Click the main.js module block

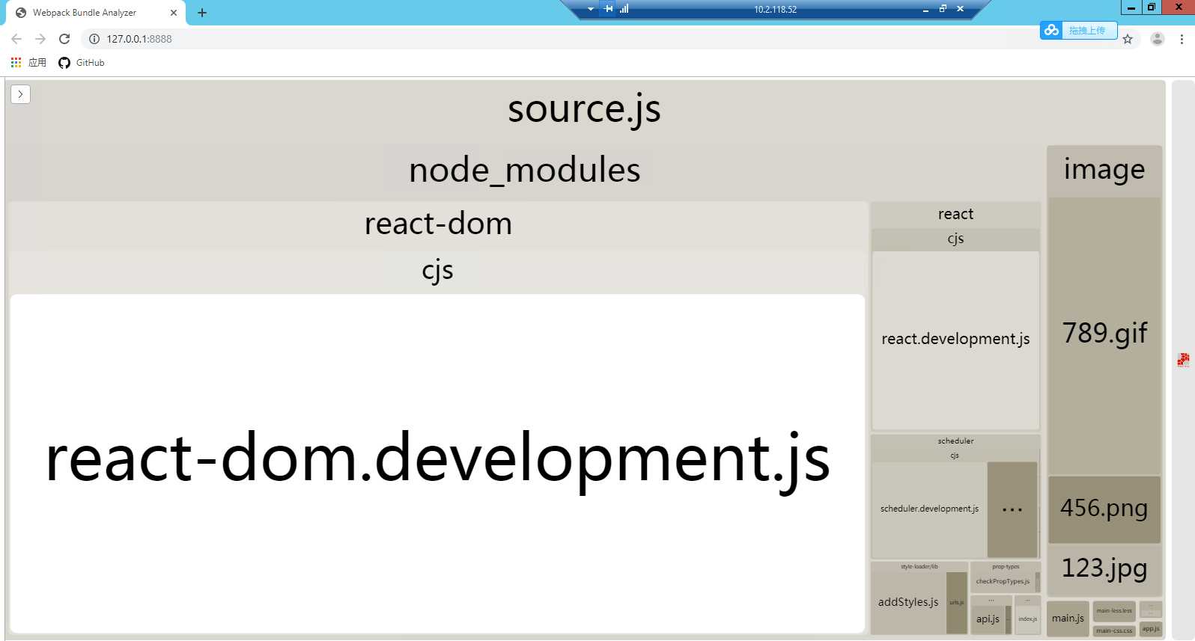tap(1068, 619)
